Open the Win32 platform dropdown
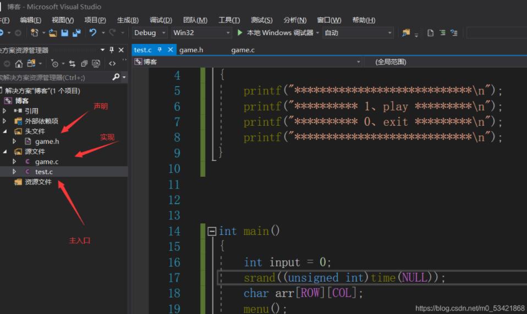The image size is (527, 314). 228,33
